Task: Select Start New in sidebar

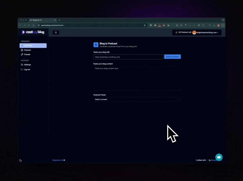Action: coord(33,46)
